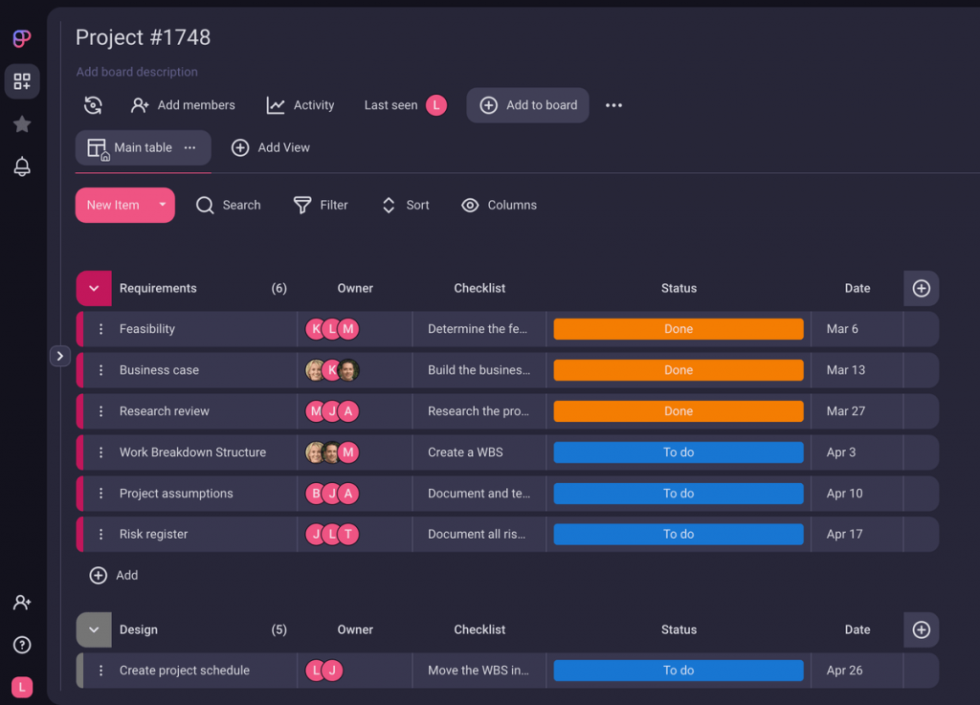
Task: Click the Add to board button
Action: point(527,105)
